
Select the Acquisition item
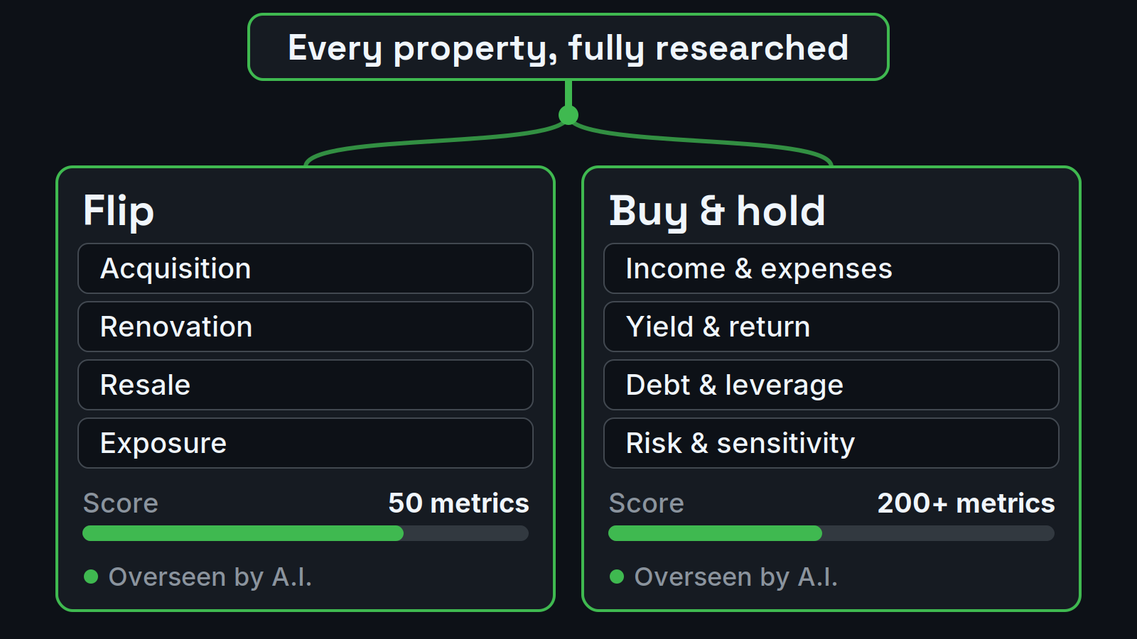pos(306,268)
